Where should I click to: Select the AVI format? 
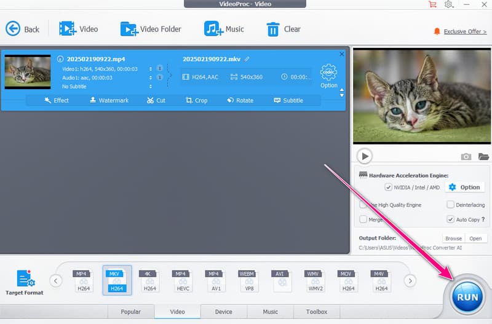(x=282, y=280)
